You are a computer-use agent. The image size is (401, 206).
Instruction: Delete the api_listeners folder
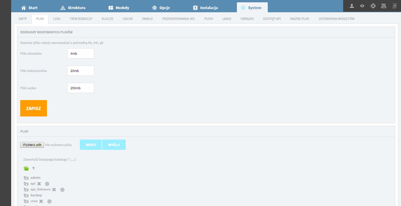point(54,190)
